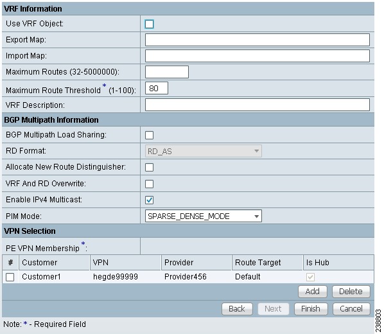Open the RD Format dropdown
This screenshot has width=384, height=334.
[x=204, y=151]
